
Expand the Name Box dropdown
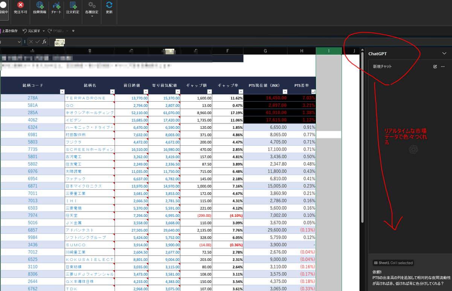click(19, 42)
